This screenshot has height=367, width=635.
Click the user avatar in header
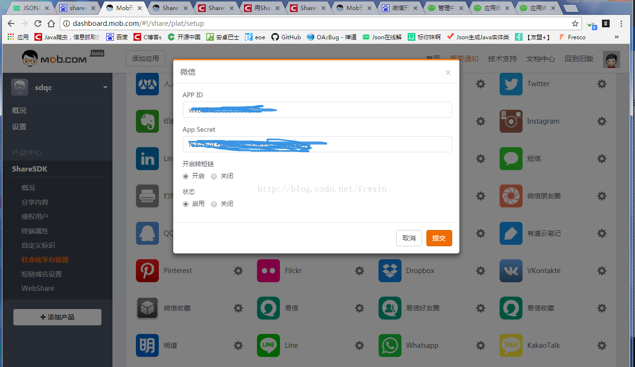[611, 59]
